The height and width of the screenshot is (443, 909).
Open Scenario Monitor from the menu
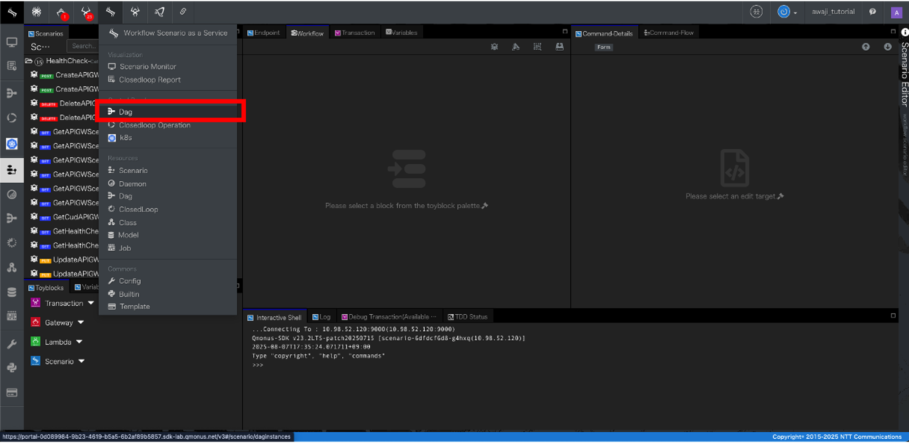pos(147,67)
